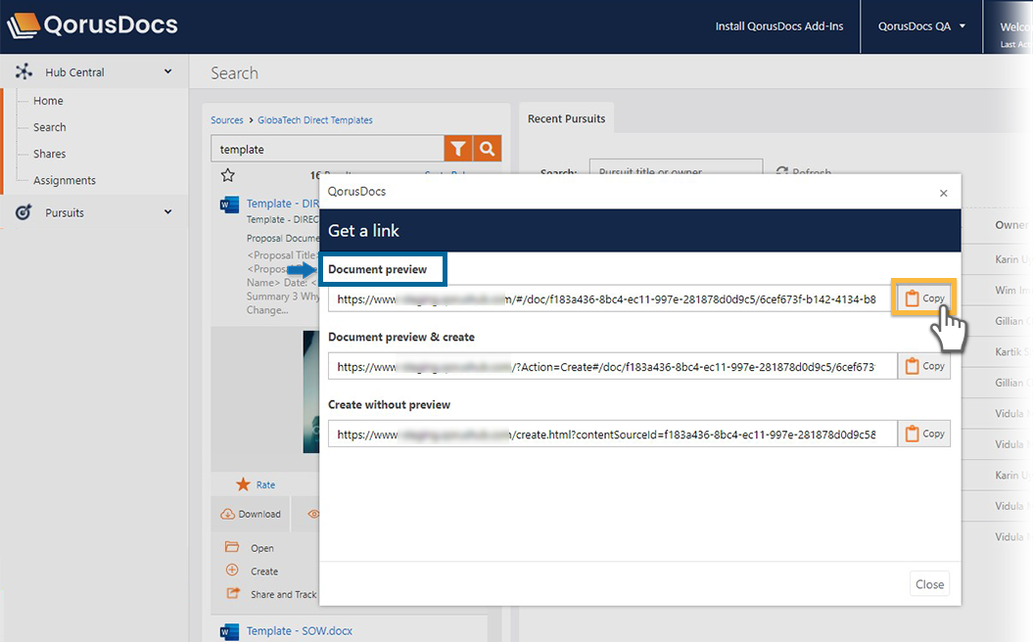Close the Get a link dialog with X
This screenshot has height=642, width=1033.
[x=943, y=193]
